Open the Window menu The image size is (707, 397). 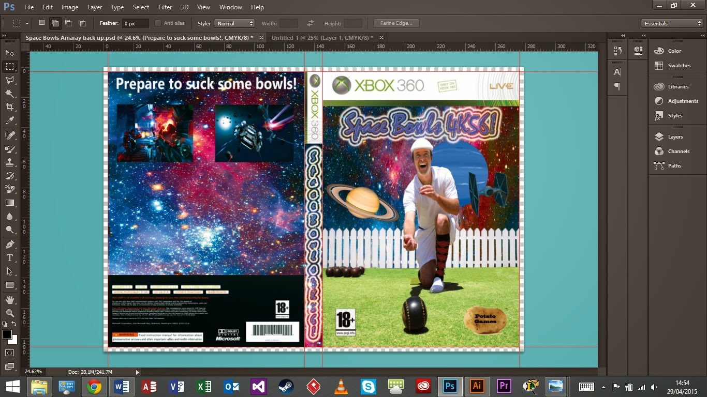pyautogui.click(x=230, y=7)
